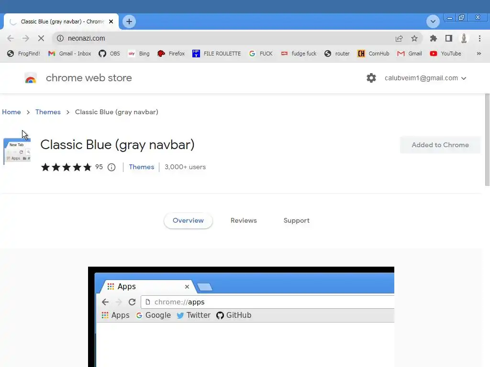Open the FrogFind! bookmark
The image size is (490, 367).
tap(24, 54)
